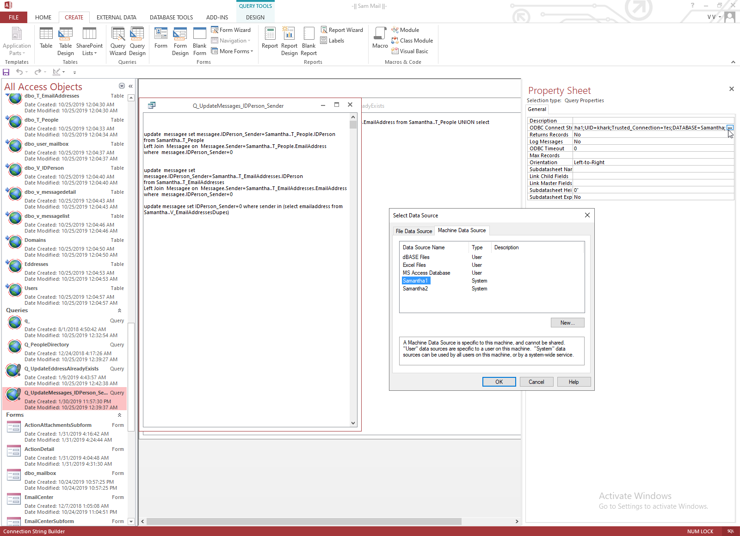
Task: Select the Machine Data Source tab
Action: [462, 230]
